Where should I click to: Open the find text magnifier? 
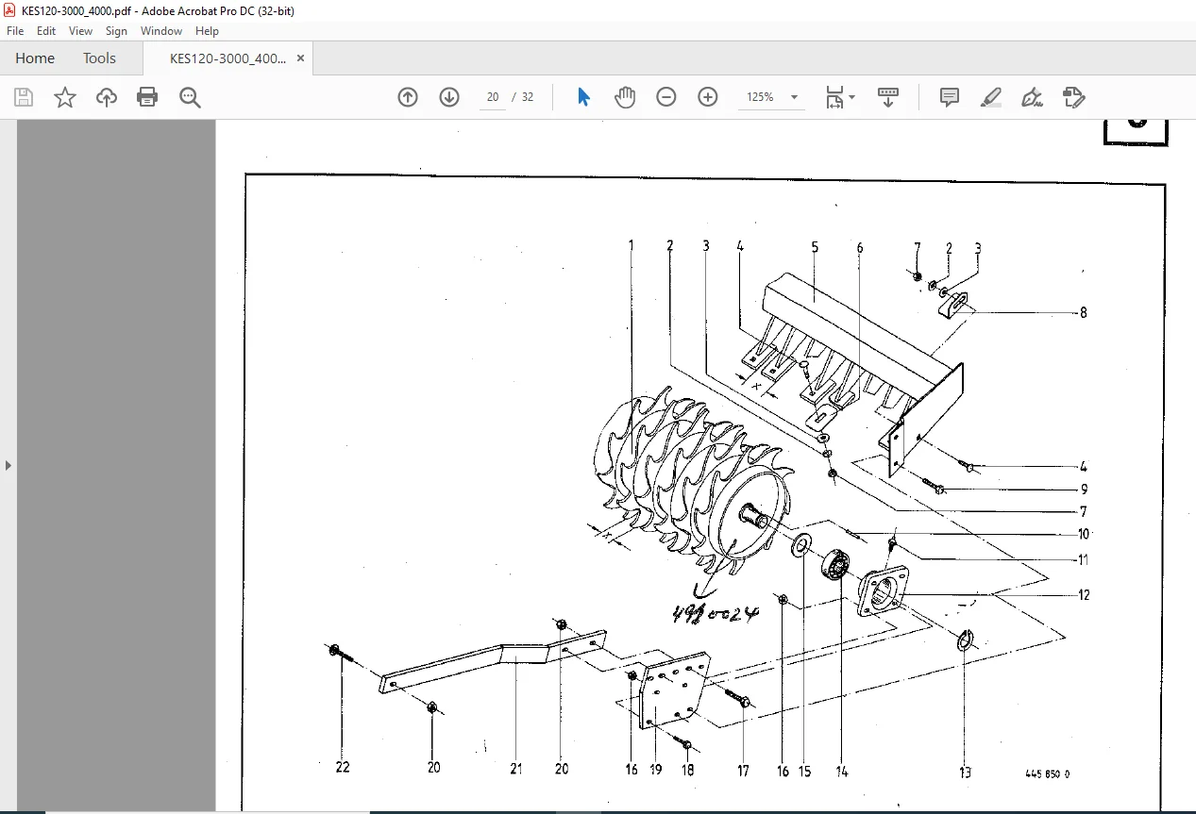[x=191, y=97]
